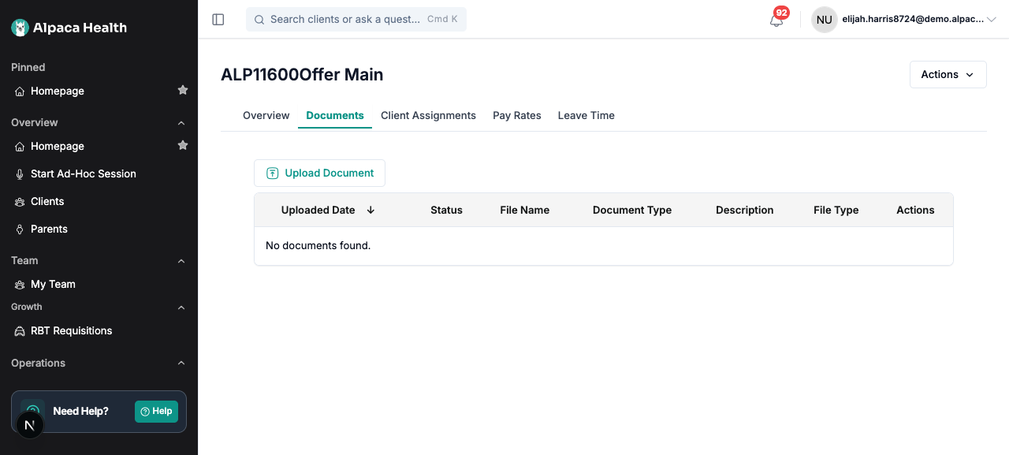Unpin the pinned Homepage star

pos(183,91)
